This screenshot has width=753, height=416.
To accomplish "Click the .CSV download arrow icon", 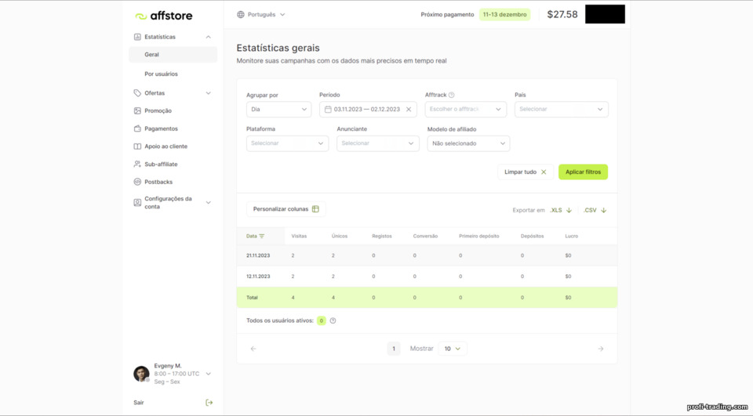I will click(x=604, y=210).
